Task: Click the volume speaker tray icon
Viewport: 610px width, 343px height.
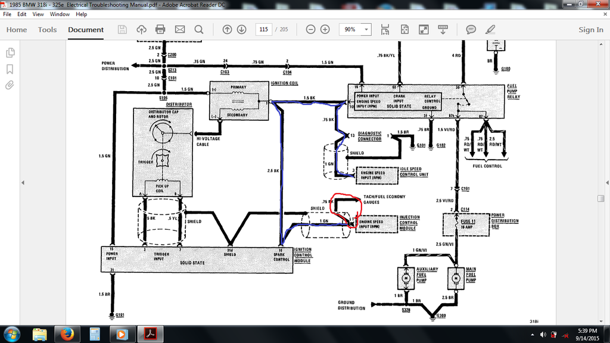Action: click(543, 335)
